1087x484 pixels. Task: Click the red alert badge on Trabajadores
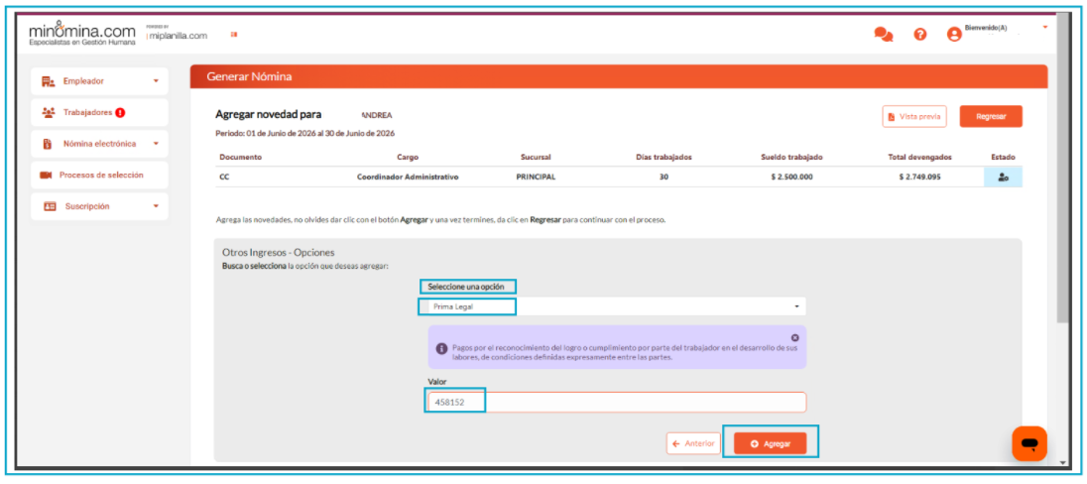coord(120,112)
